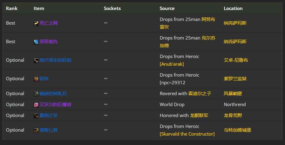Click the 背叛匕首 item icon
The width and height of the screenshot is (285, 145).
pos(36,130)
